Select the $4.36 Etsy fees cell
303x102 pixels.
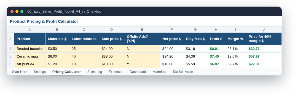[195, 56]
